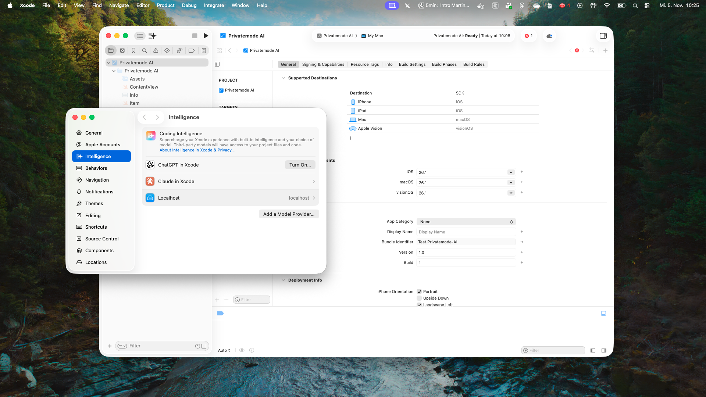
Task: Open the Test navigator diamond icon
Action: tap(167, 51)
